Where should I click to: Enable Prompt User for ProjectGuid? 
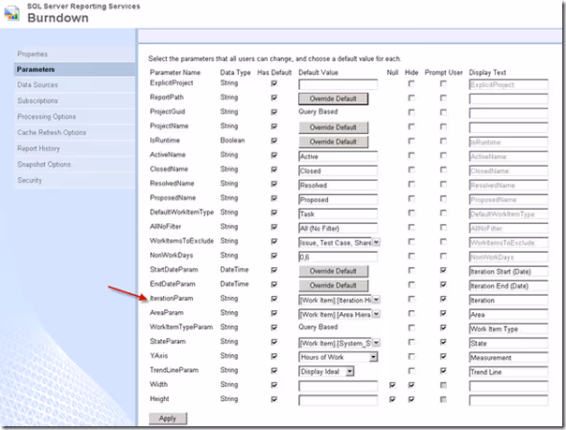click(443, 112)
